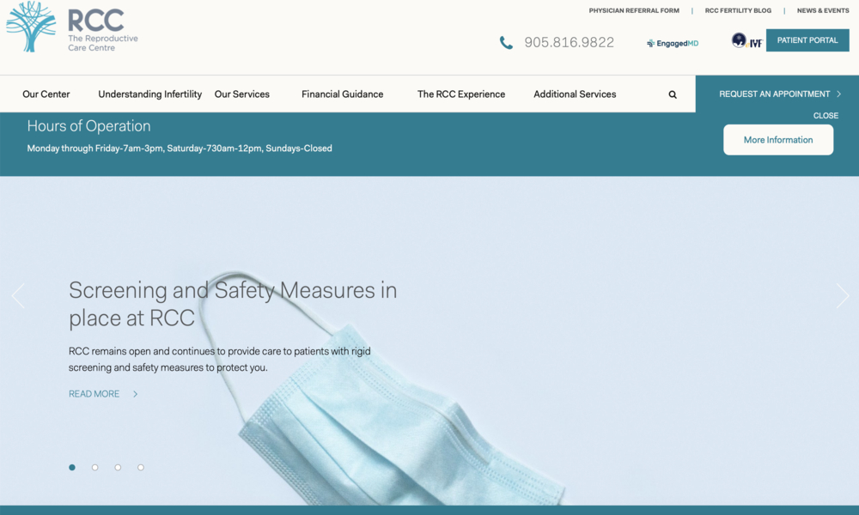Select The RCC Experience menu item

(461, 94)
